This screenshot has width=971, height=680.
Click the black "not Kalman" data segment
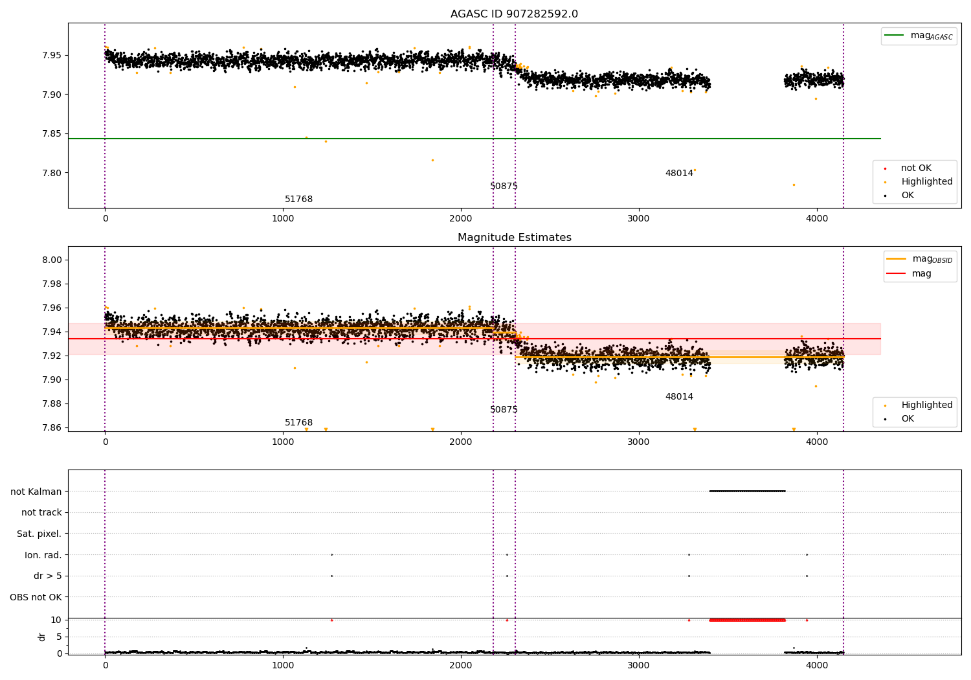(748, 491)
